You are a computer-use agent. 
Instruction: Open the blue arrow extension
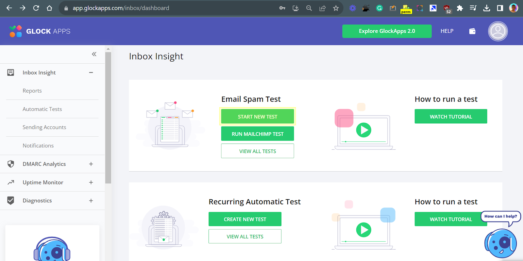(x=433, y=8)
